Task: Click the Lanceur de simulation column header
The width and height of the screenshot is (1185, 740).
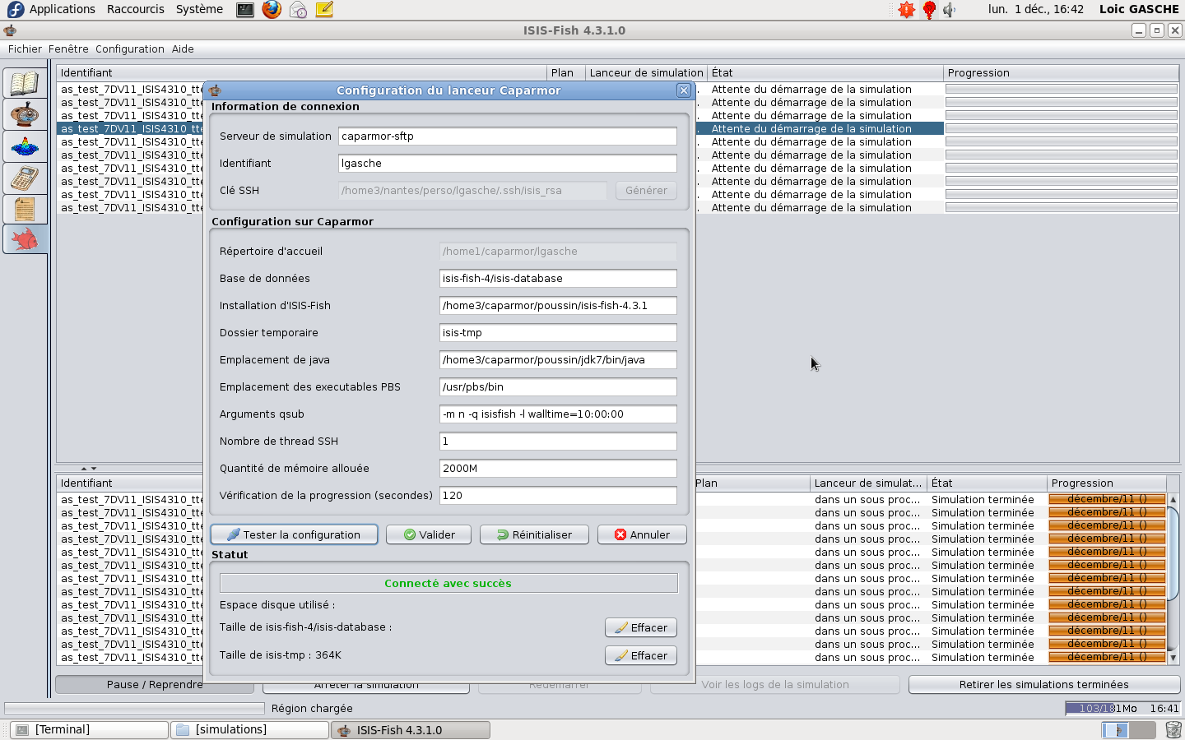Action: pos(646,72)
